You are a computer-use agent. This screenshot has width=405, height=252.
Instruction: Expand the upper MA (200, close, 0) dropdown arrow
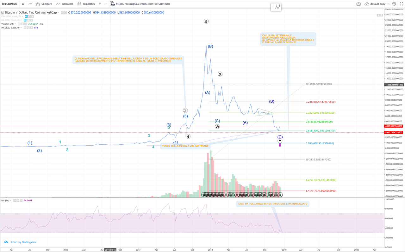[x=21, y=20]
